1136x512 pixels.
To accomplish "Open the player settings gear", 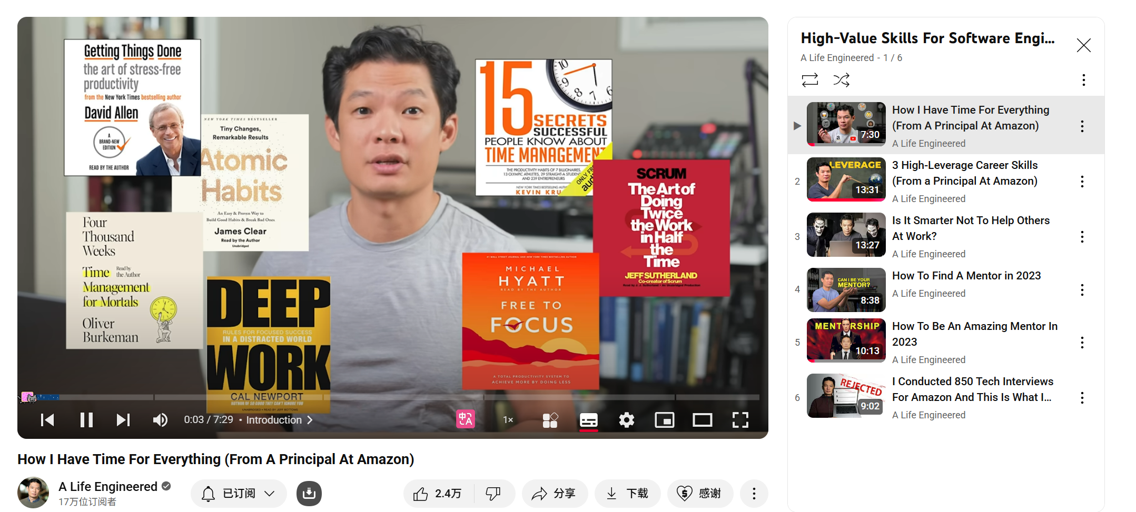I will (x=627, y=420).
